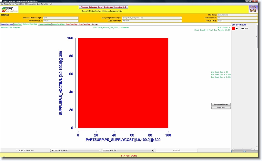Switch to the Plan Diag tab
262x161 pixels.
click(17, 24)
